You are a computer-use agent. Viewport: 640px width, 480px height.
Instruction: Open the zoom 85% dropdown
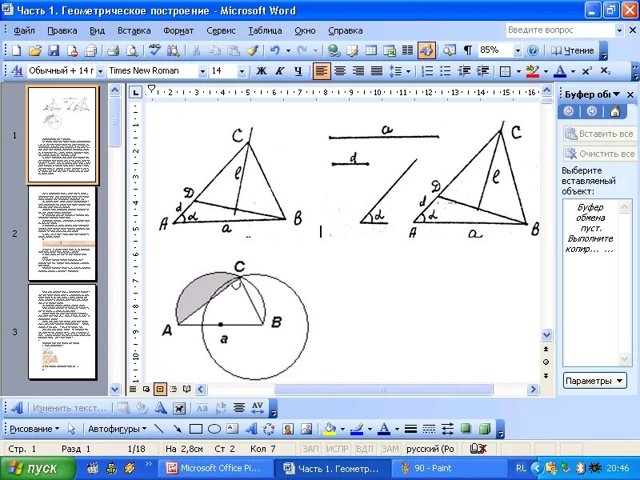(x=518, y=50)
